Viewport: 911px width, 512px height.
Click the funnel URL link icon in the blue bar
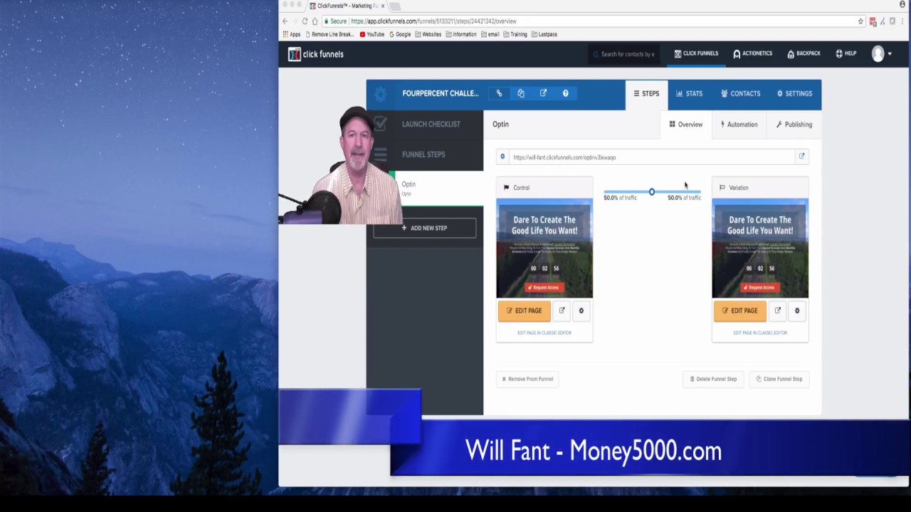click(499, 93)
